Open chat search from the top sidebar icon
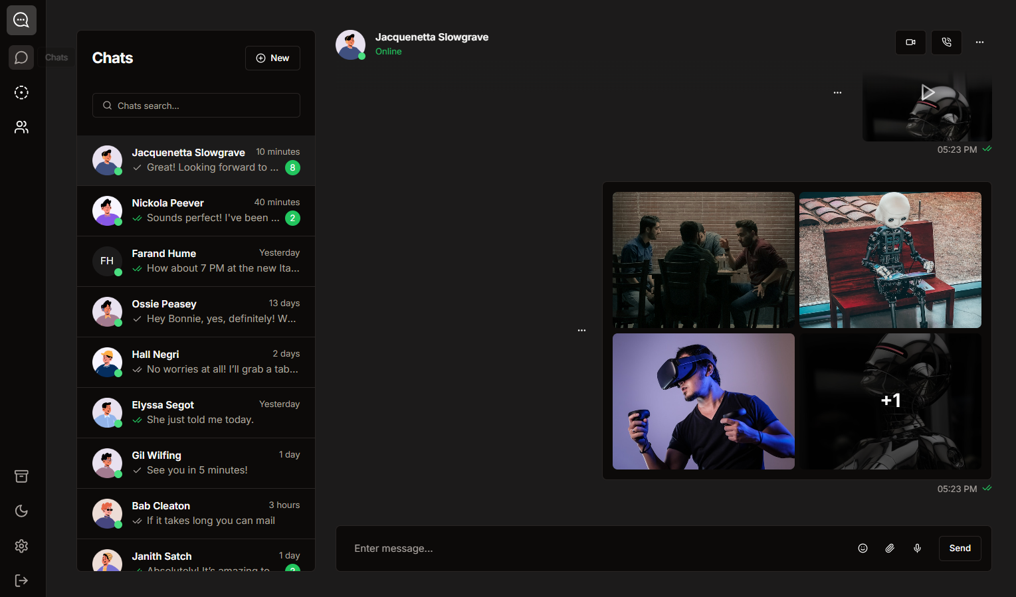This screenshot has height=597, width=1016. [x=21, y=20]
